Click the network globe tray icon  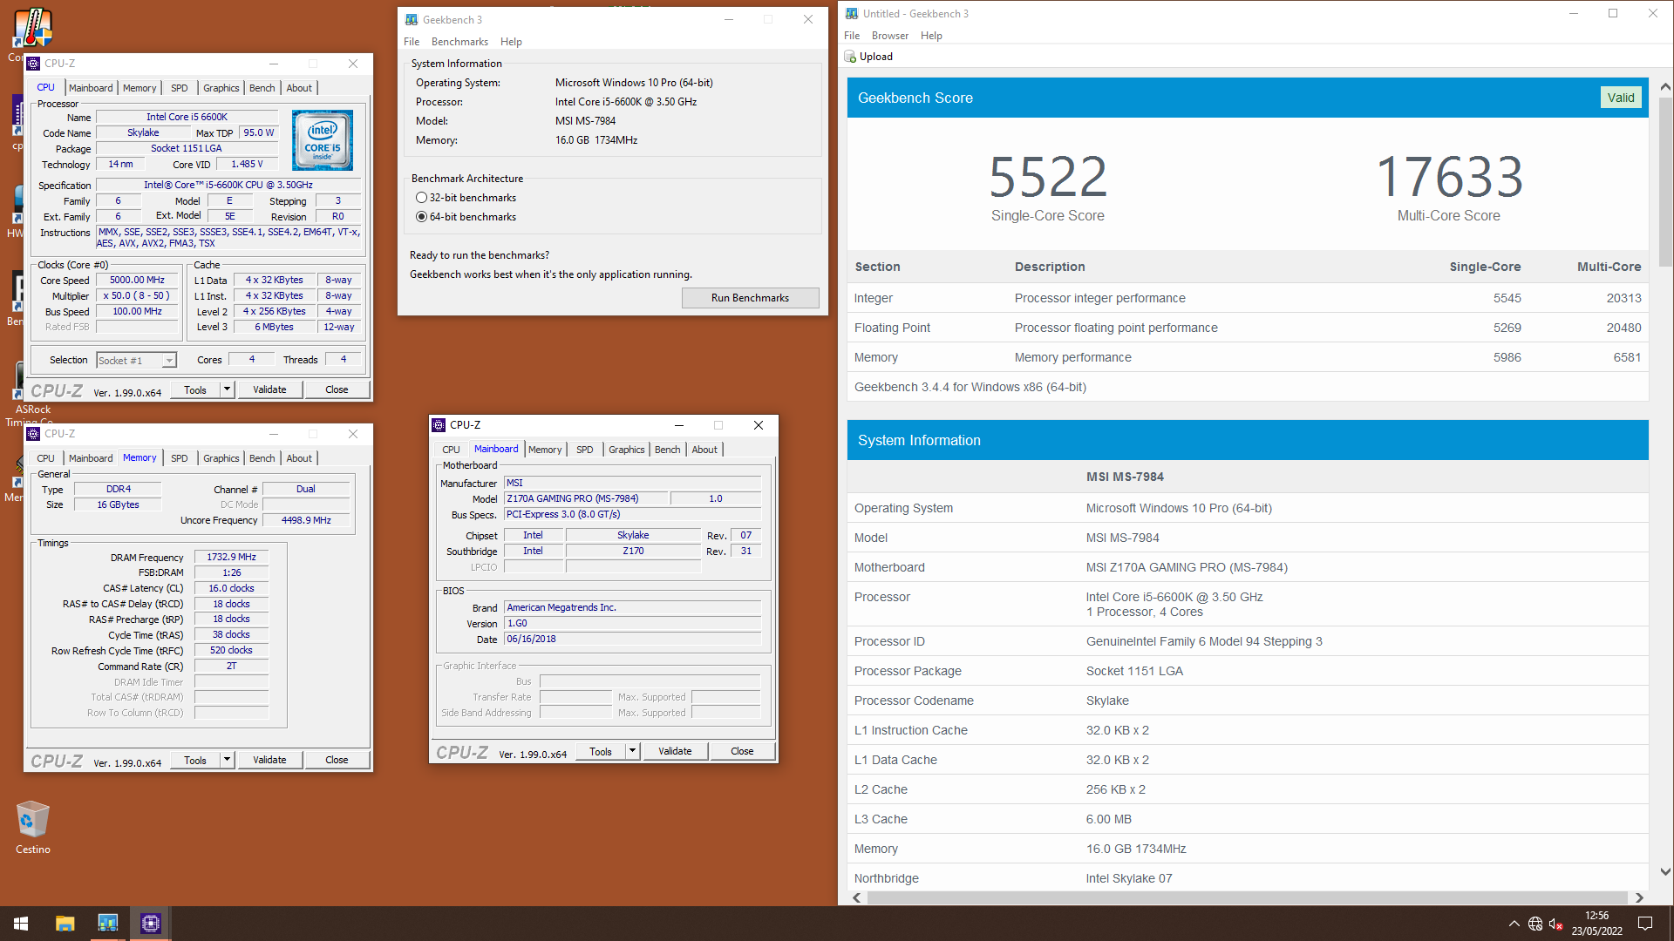tap(1535, 924)
